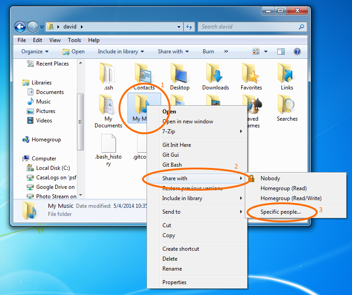The image size is (352, 295).
Task: Choose Open in new window
Action: tap(188, 122)
